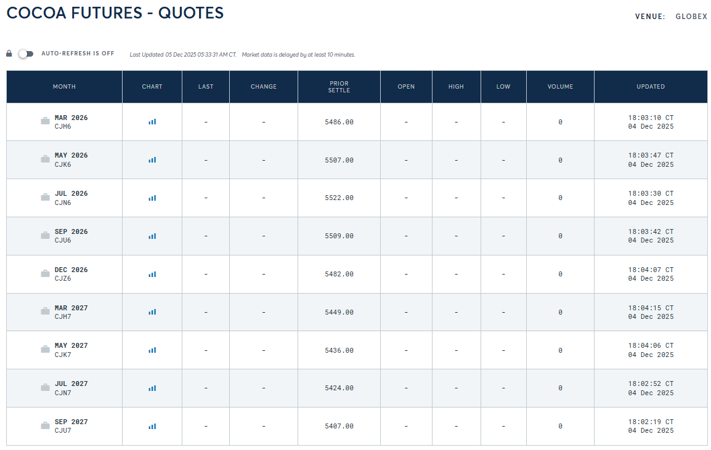Click the briefcase icon beside MAY 2027

(x=46, y=349)
